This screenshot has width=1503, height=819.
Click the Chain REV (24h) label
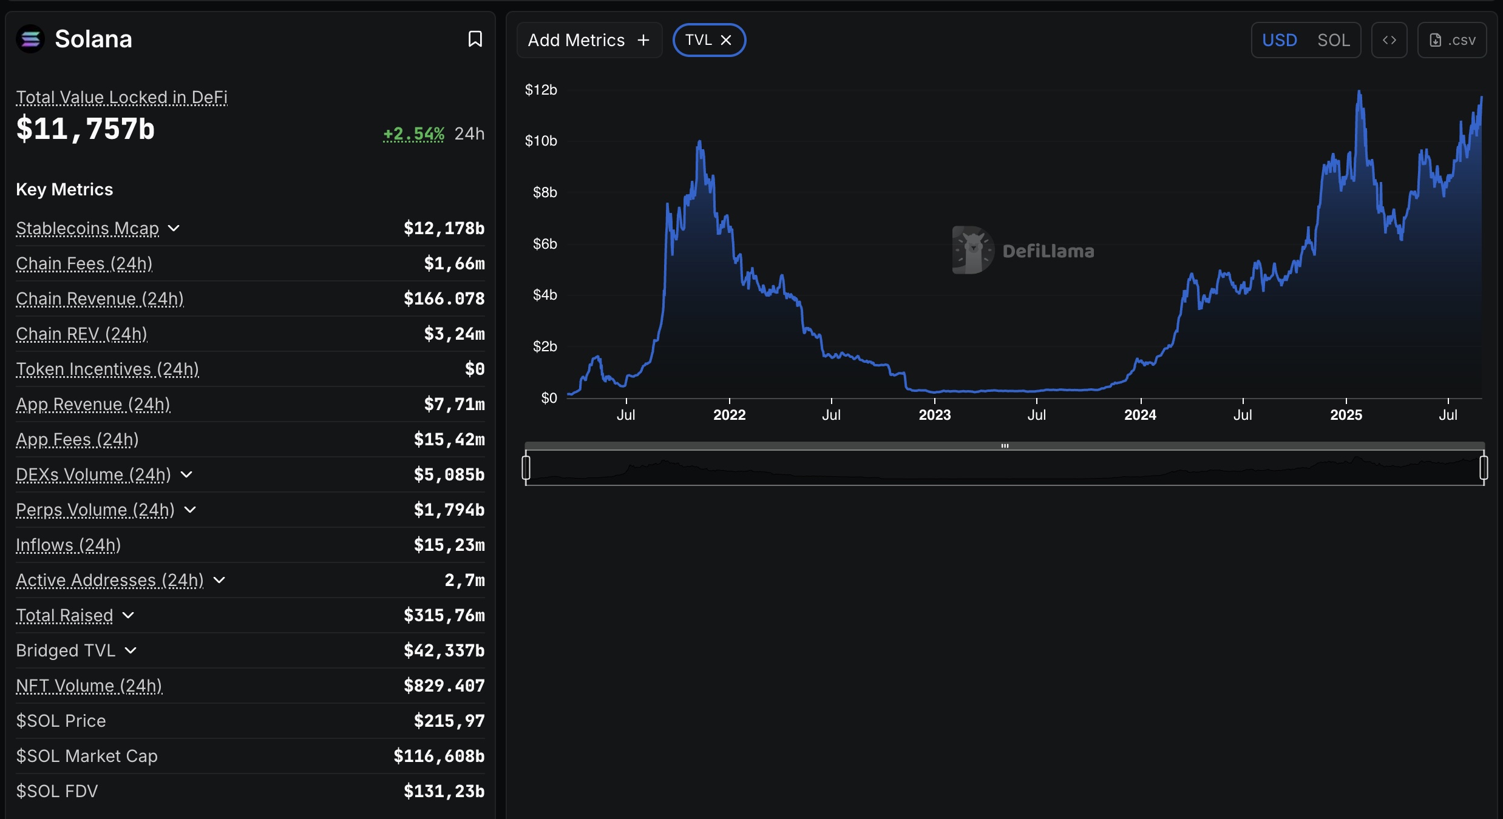point(81,334)
